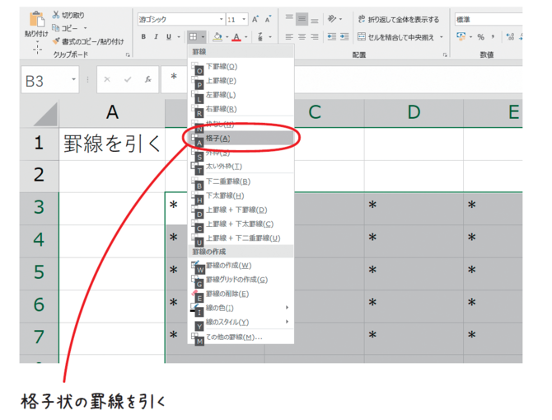The width and height of the screenshot is (552, 420).
Task: Increase font size with the large A icon
Action: click(x=255, y=20)
